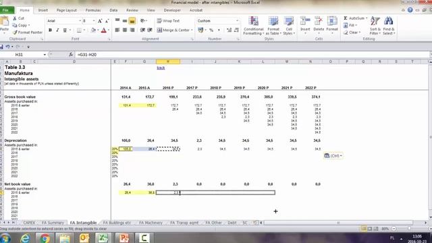432x243 pixels.
Task: Open the CAPEX sheet tab
Action: (29, 223)
